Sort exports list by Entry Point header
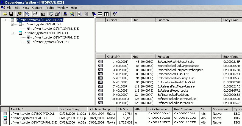The height and width of the screenshot is (126, 242). coord(232,57)
